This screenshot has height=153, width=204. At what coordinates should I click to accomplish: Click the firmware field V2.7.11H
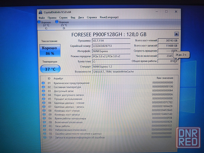(x=111, y=41)
